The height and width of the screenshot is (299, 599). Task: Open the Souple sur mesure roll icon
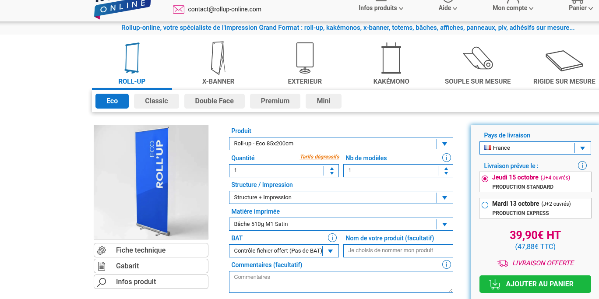478,58
